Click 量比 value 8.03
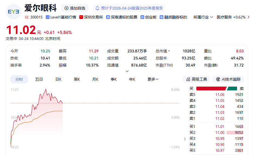The image size is (253, 155). coord(240,51)
